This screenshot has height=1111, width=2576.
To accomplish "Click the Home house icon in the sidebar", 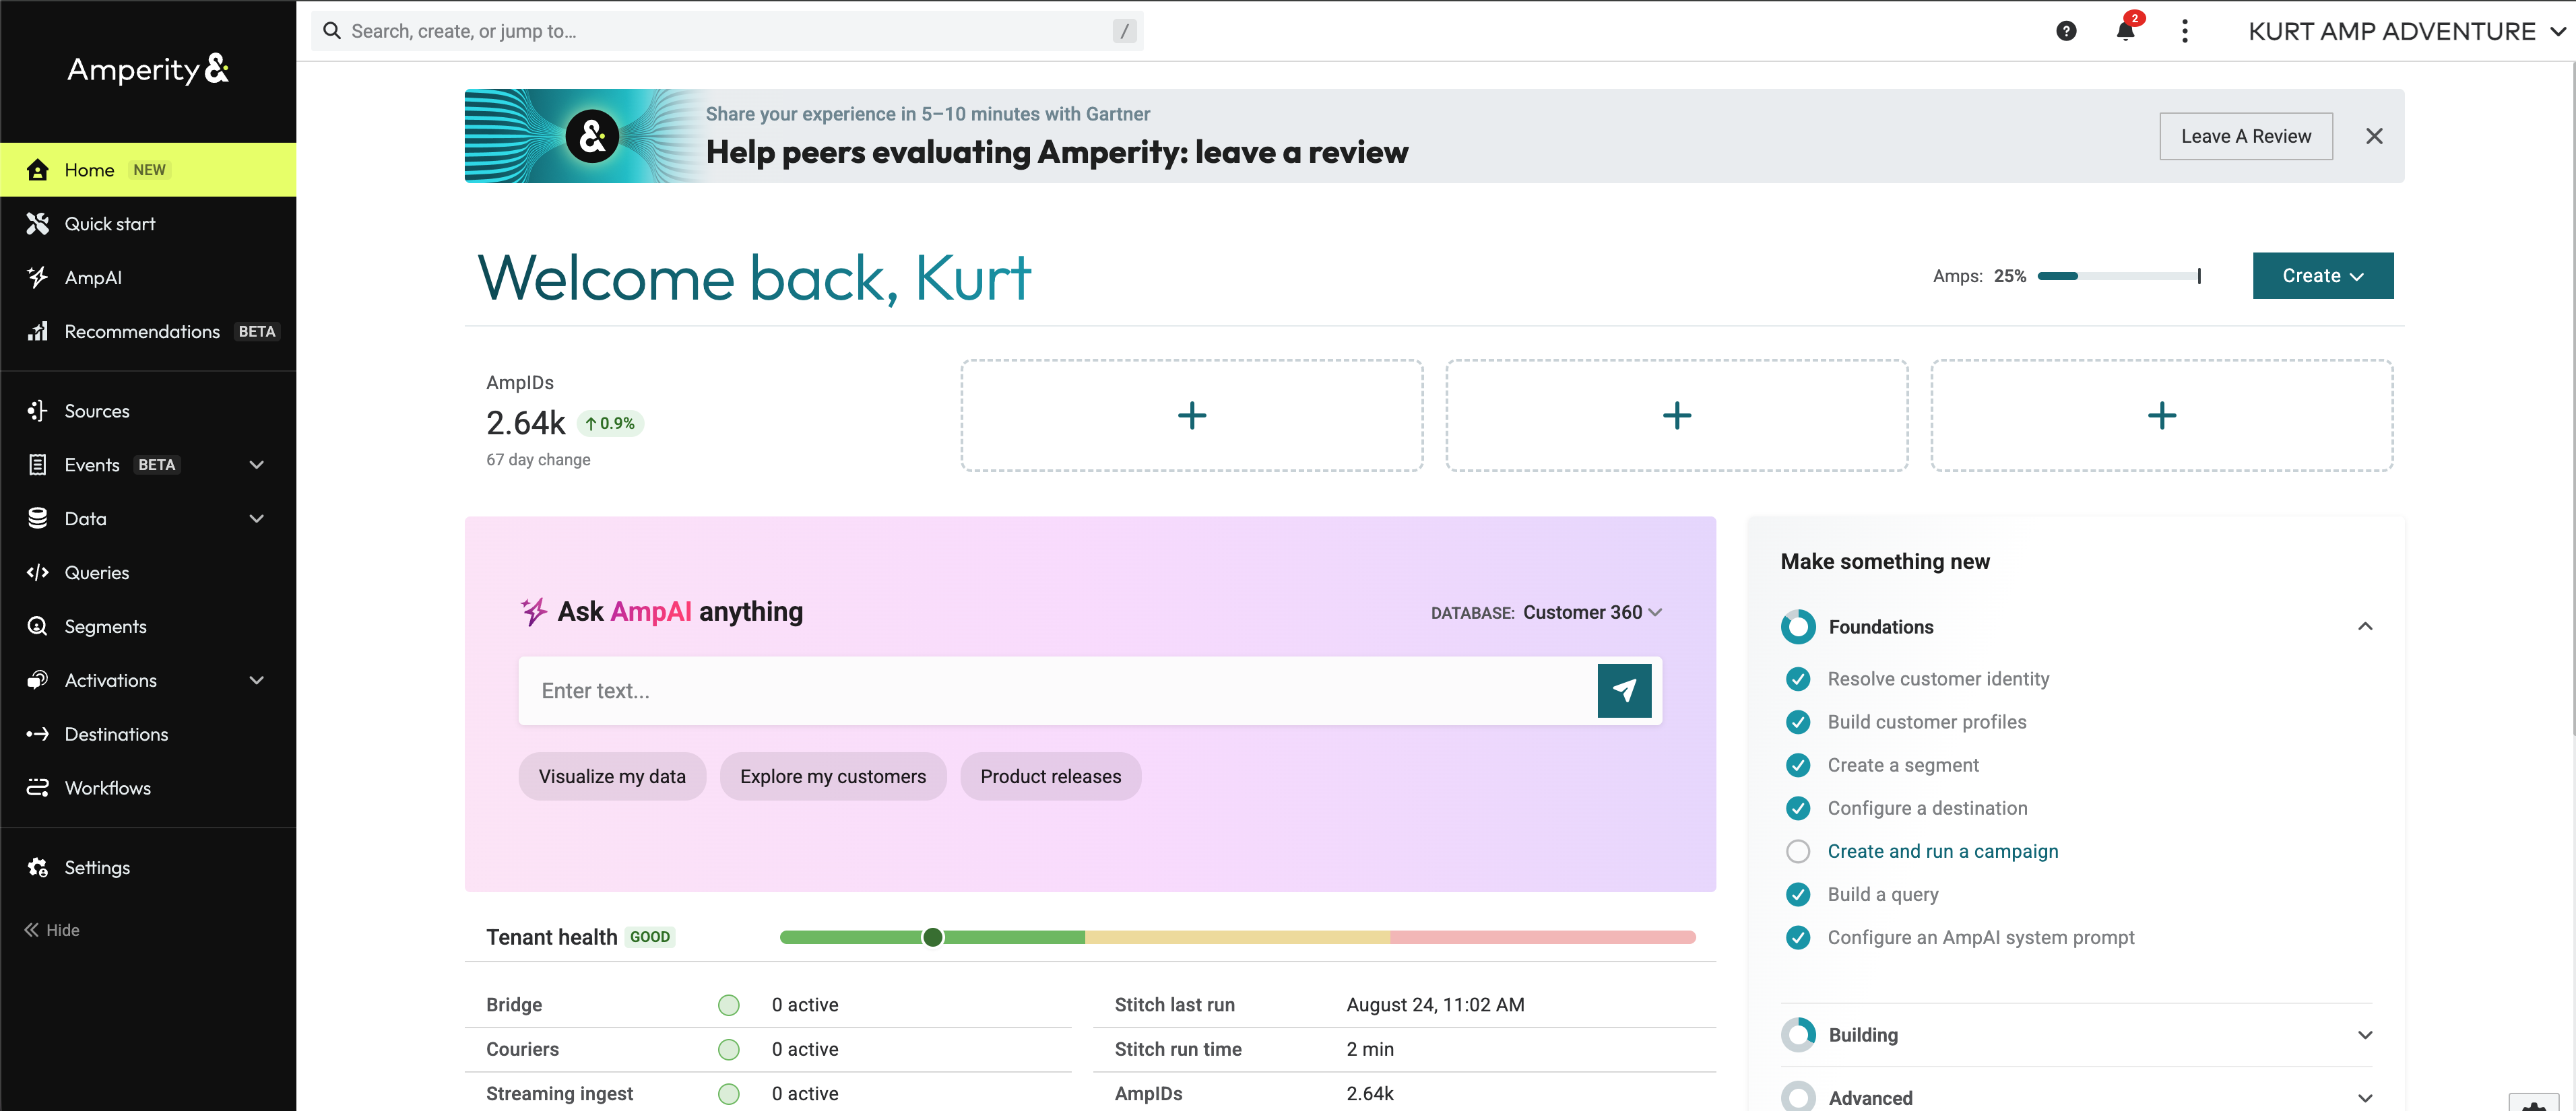I will click(x=38, y=170).
